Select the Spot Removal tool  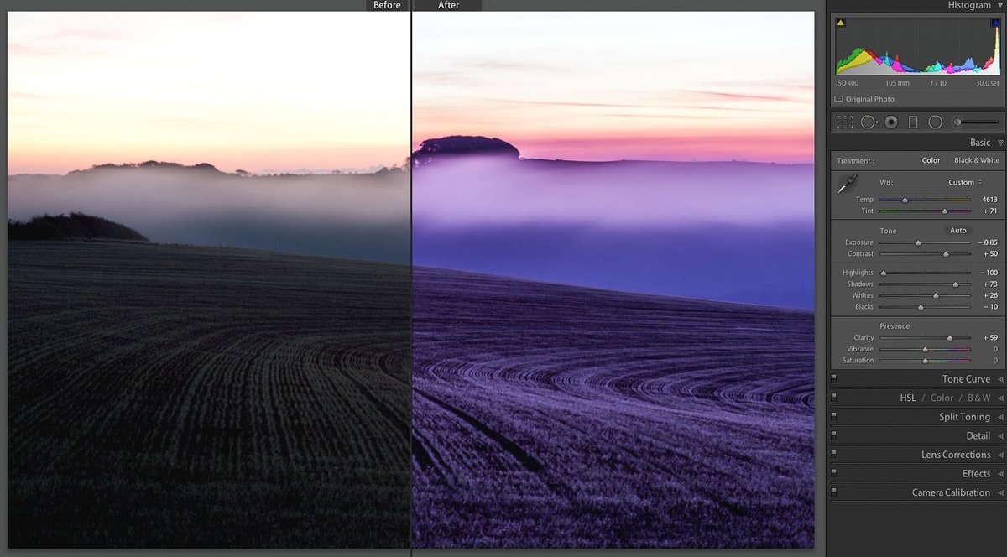point(869,122)
